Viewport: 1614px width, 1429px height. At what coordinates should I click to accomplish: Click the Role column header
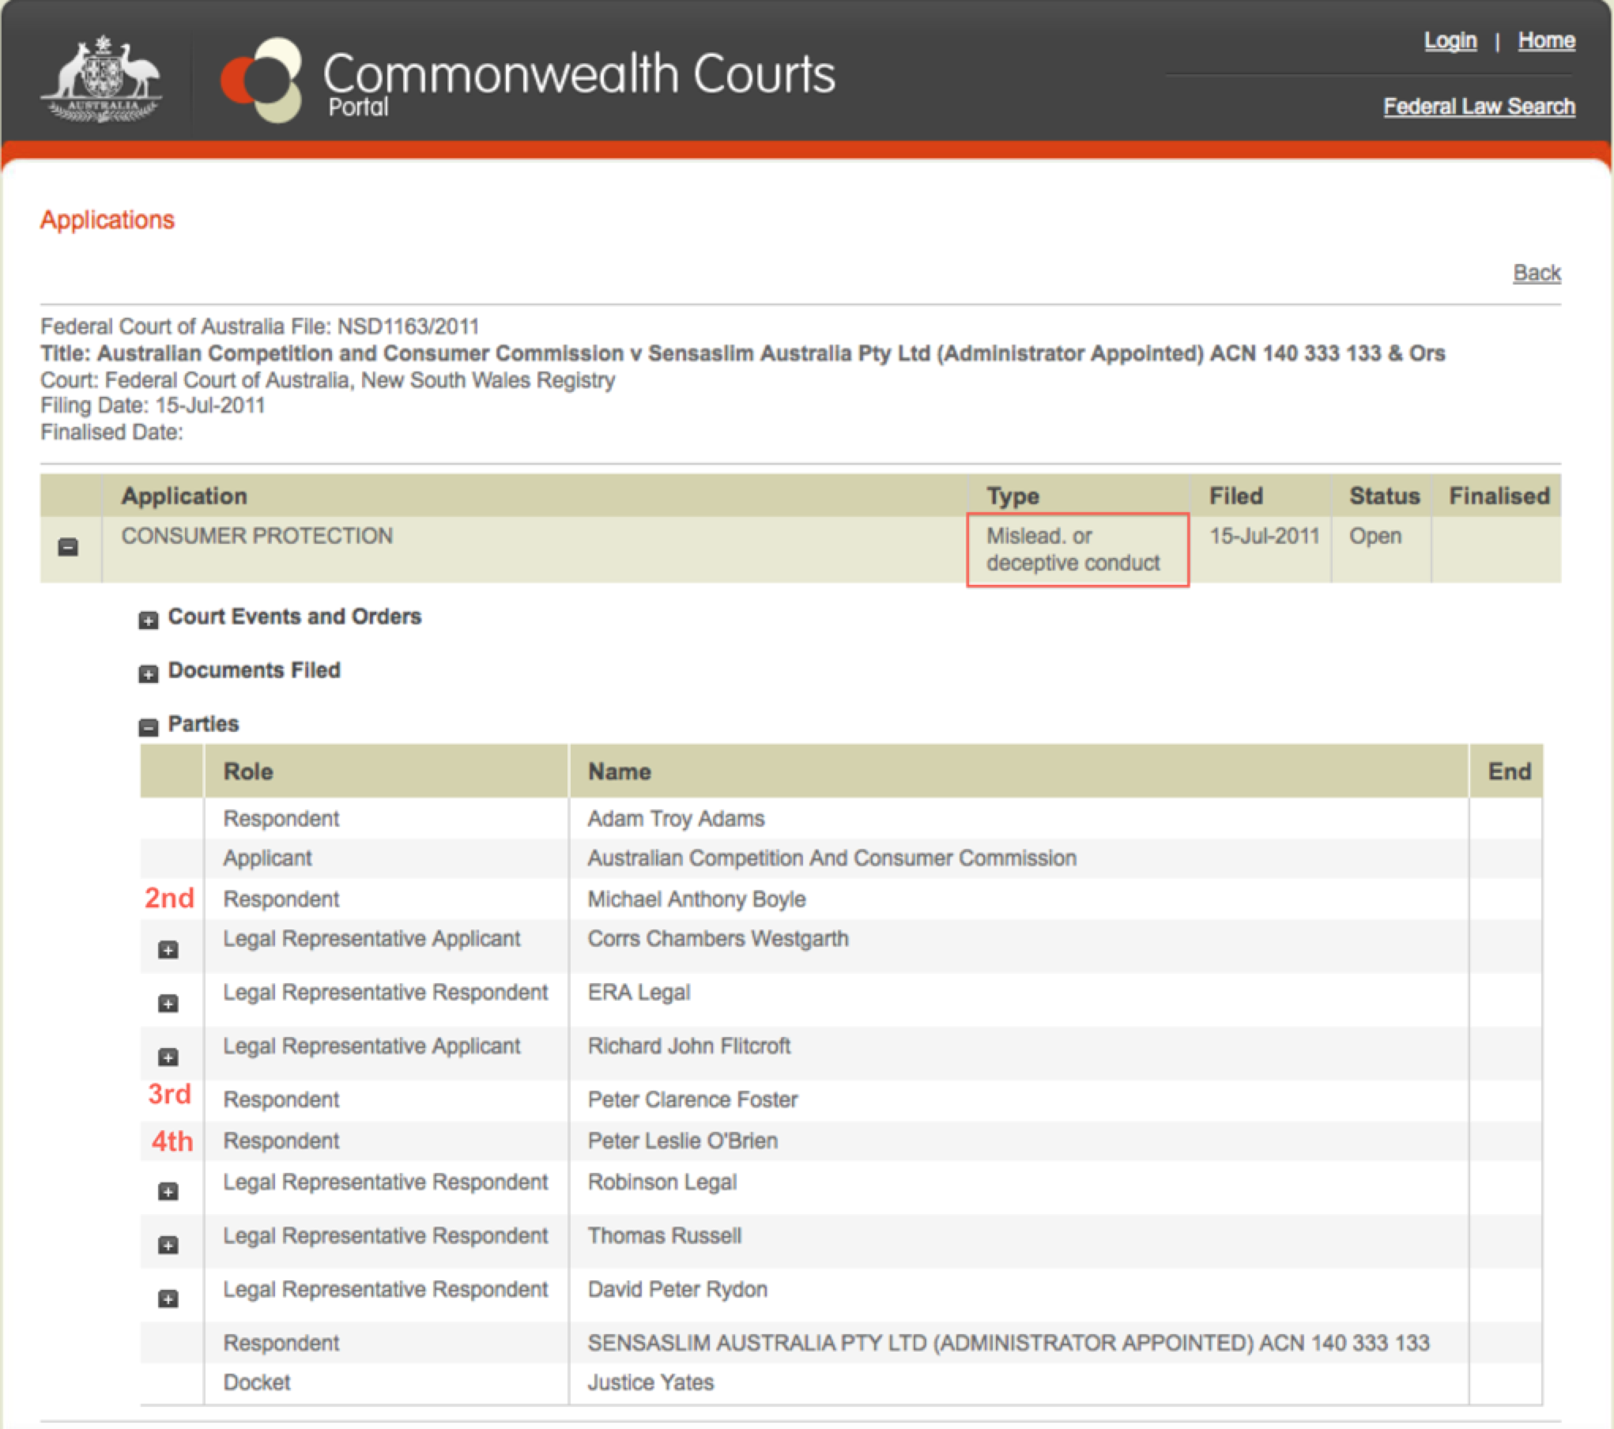click(248, 771)
